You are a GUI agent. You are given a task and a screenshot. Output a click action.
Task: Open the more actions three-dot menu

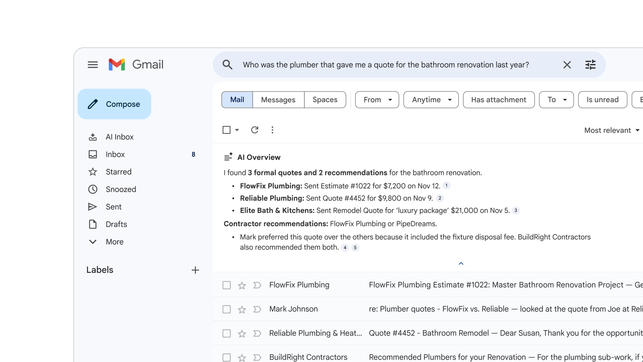[272, 130]
